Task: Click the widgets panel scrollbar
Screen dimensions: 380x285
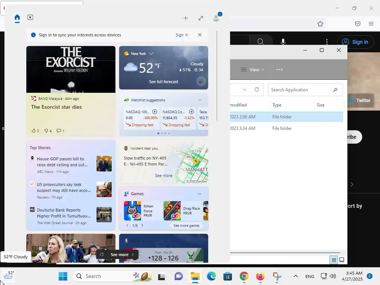Action: coord(217,76)
